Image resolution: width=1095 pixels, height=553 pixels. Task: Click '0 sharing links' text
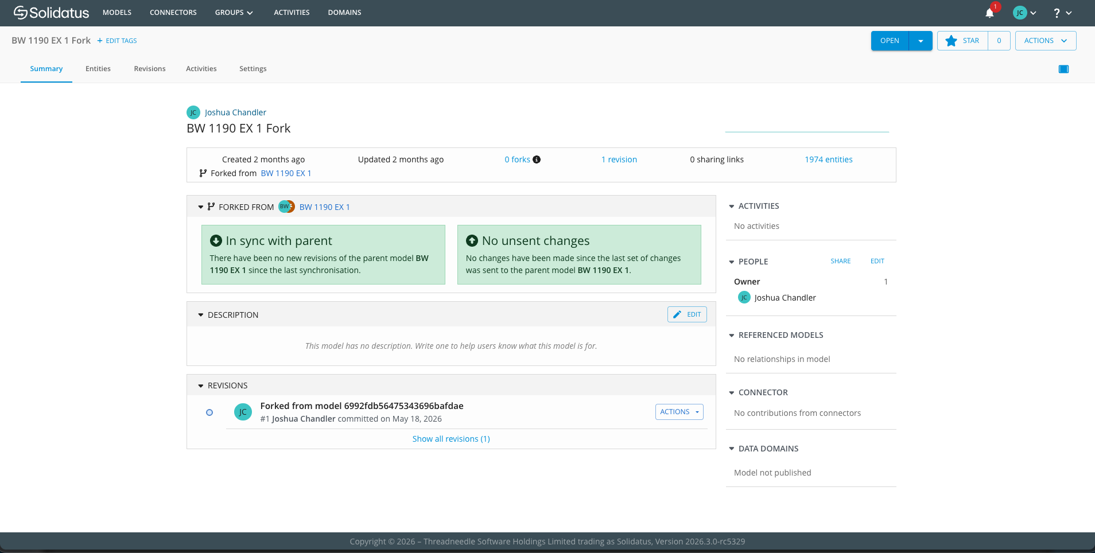[x=717, y=159]
